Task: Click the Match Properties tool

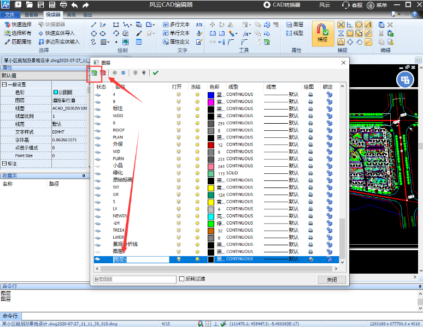Action: [x=18, y=41]
